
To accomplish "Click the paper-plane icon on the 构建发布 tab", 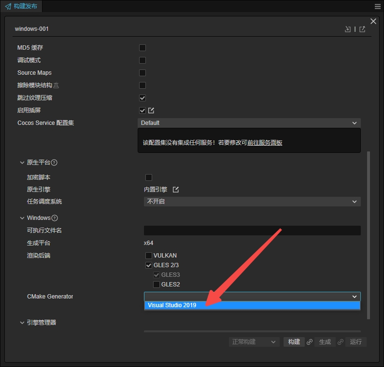I will 8,6.
